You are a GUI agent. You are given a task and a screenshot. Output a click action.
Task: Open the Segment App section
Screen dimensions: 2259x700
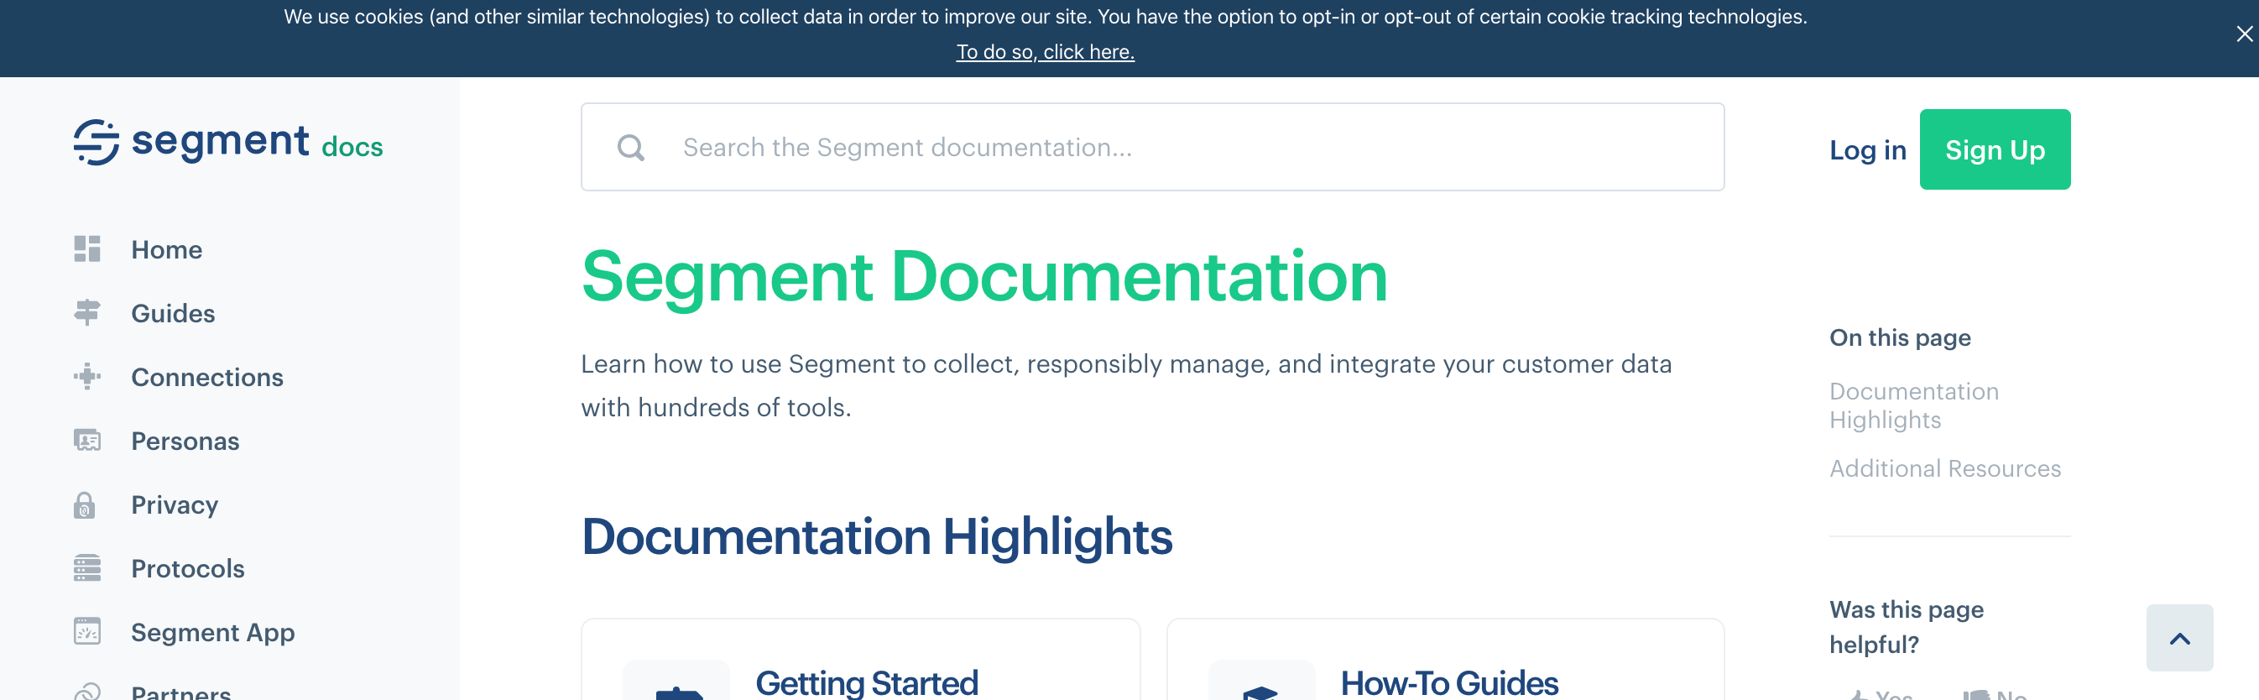pyautogui.click(x=212, y=633)
